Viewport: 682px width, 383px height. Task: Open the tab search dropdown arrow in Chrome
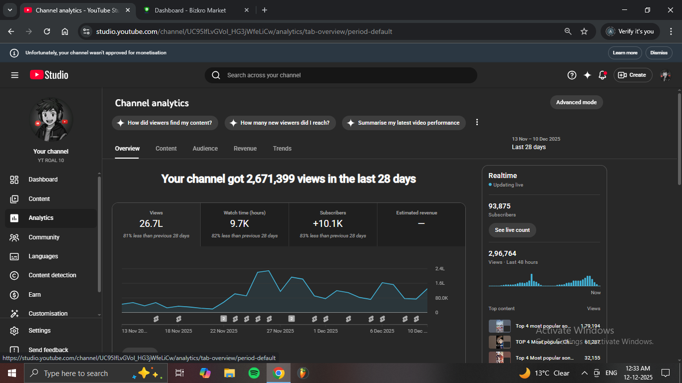click(x=9, y=10)
